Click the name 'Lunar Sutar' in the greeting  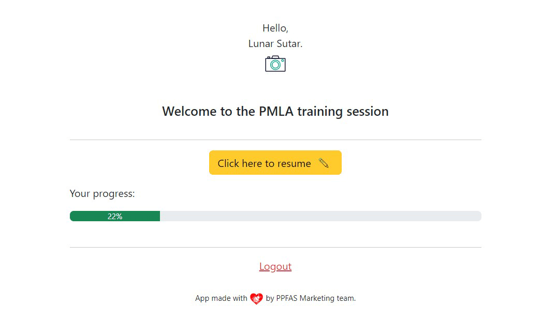(275, 43)
